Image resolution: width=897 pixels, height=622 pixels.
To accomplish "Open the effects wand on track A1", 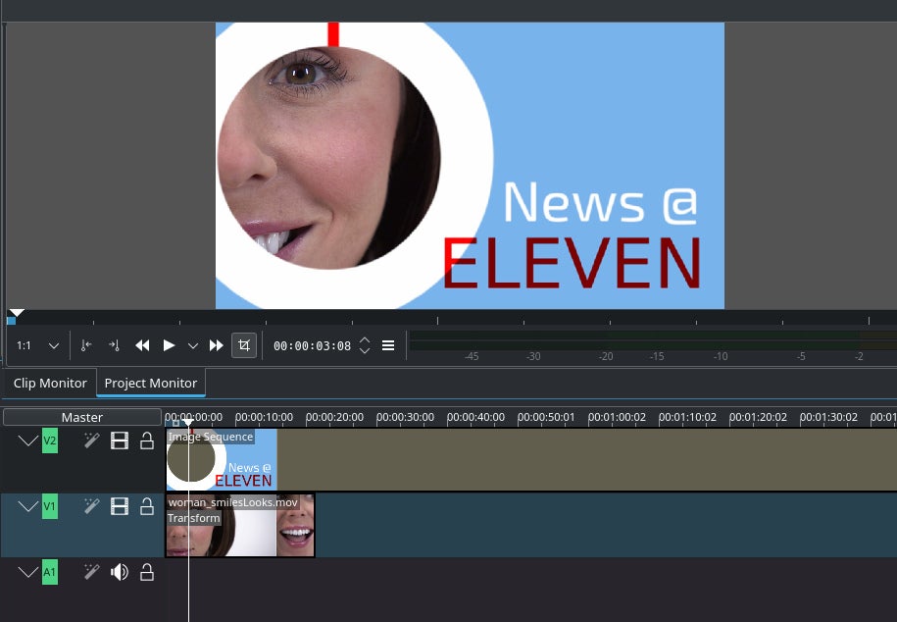I will click(x=91, y=572).
